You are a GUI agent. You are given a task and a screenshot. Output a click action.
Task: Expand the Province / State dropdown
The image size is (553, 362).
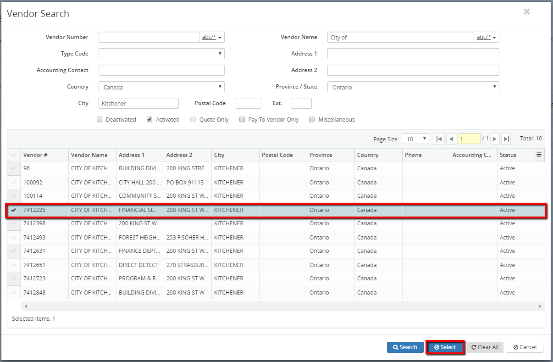coord(413,87)
